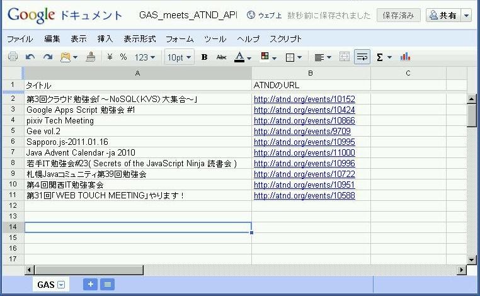
Task: Show all sheets list icon
Action: pyautogui.click(x=108, y=285)
